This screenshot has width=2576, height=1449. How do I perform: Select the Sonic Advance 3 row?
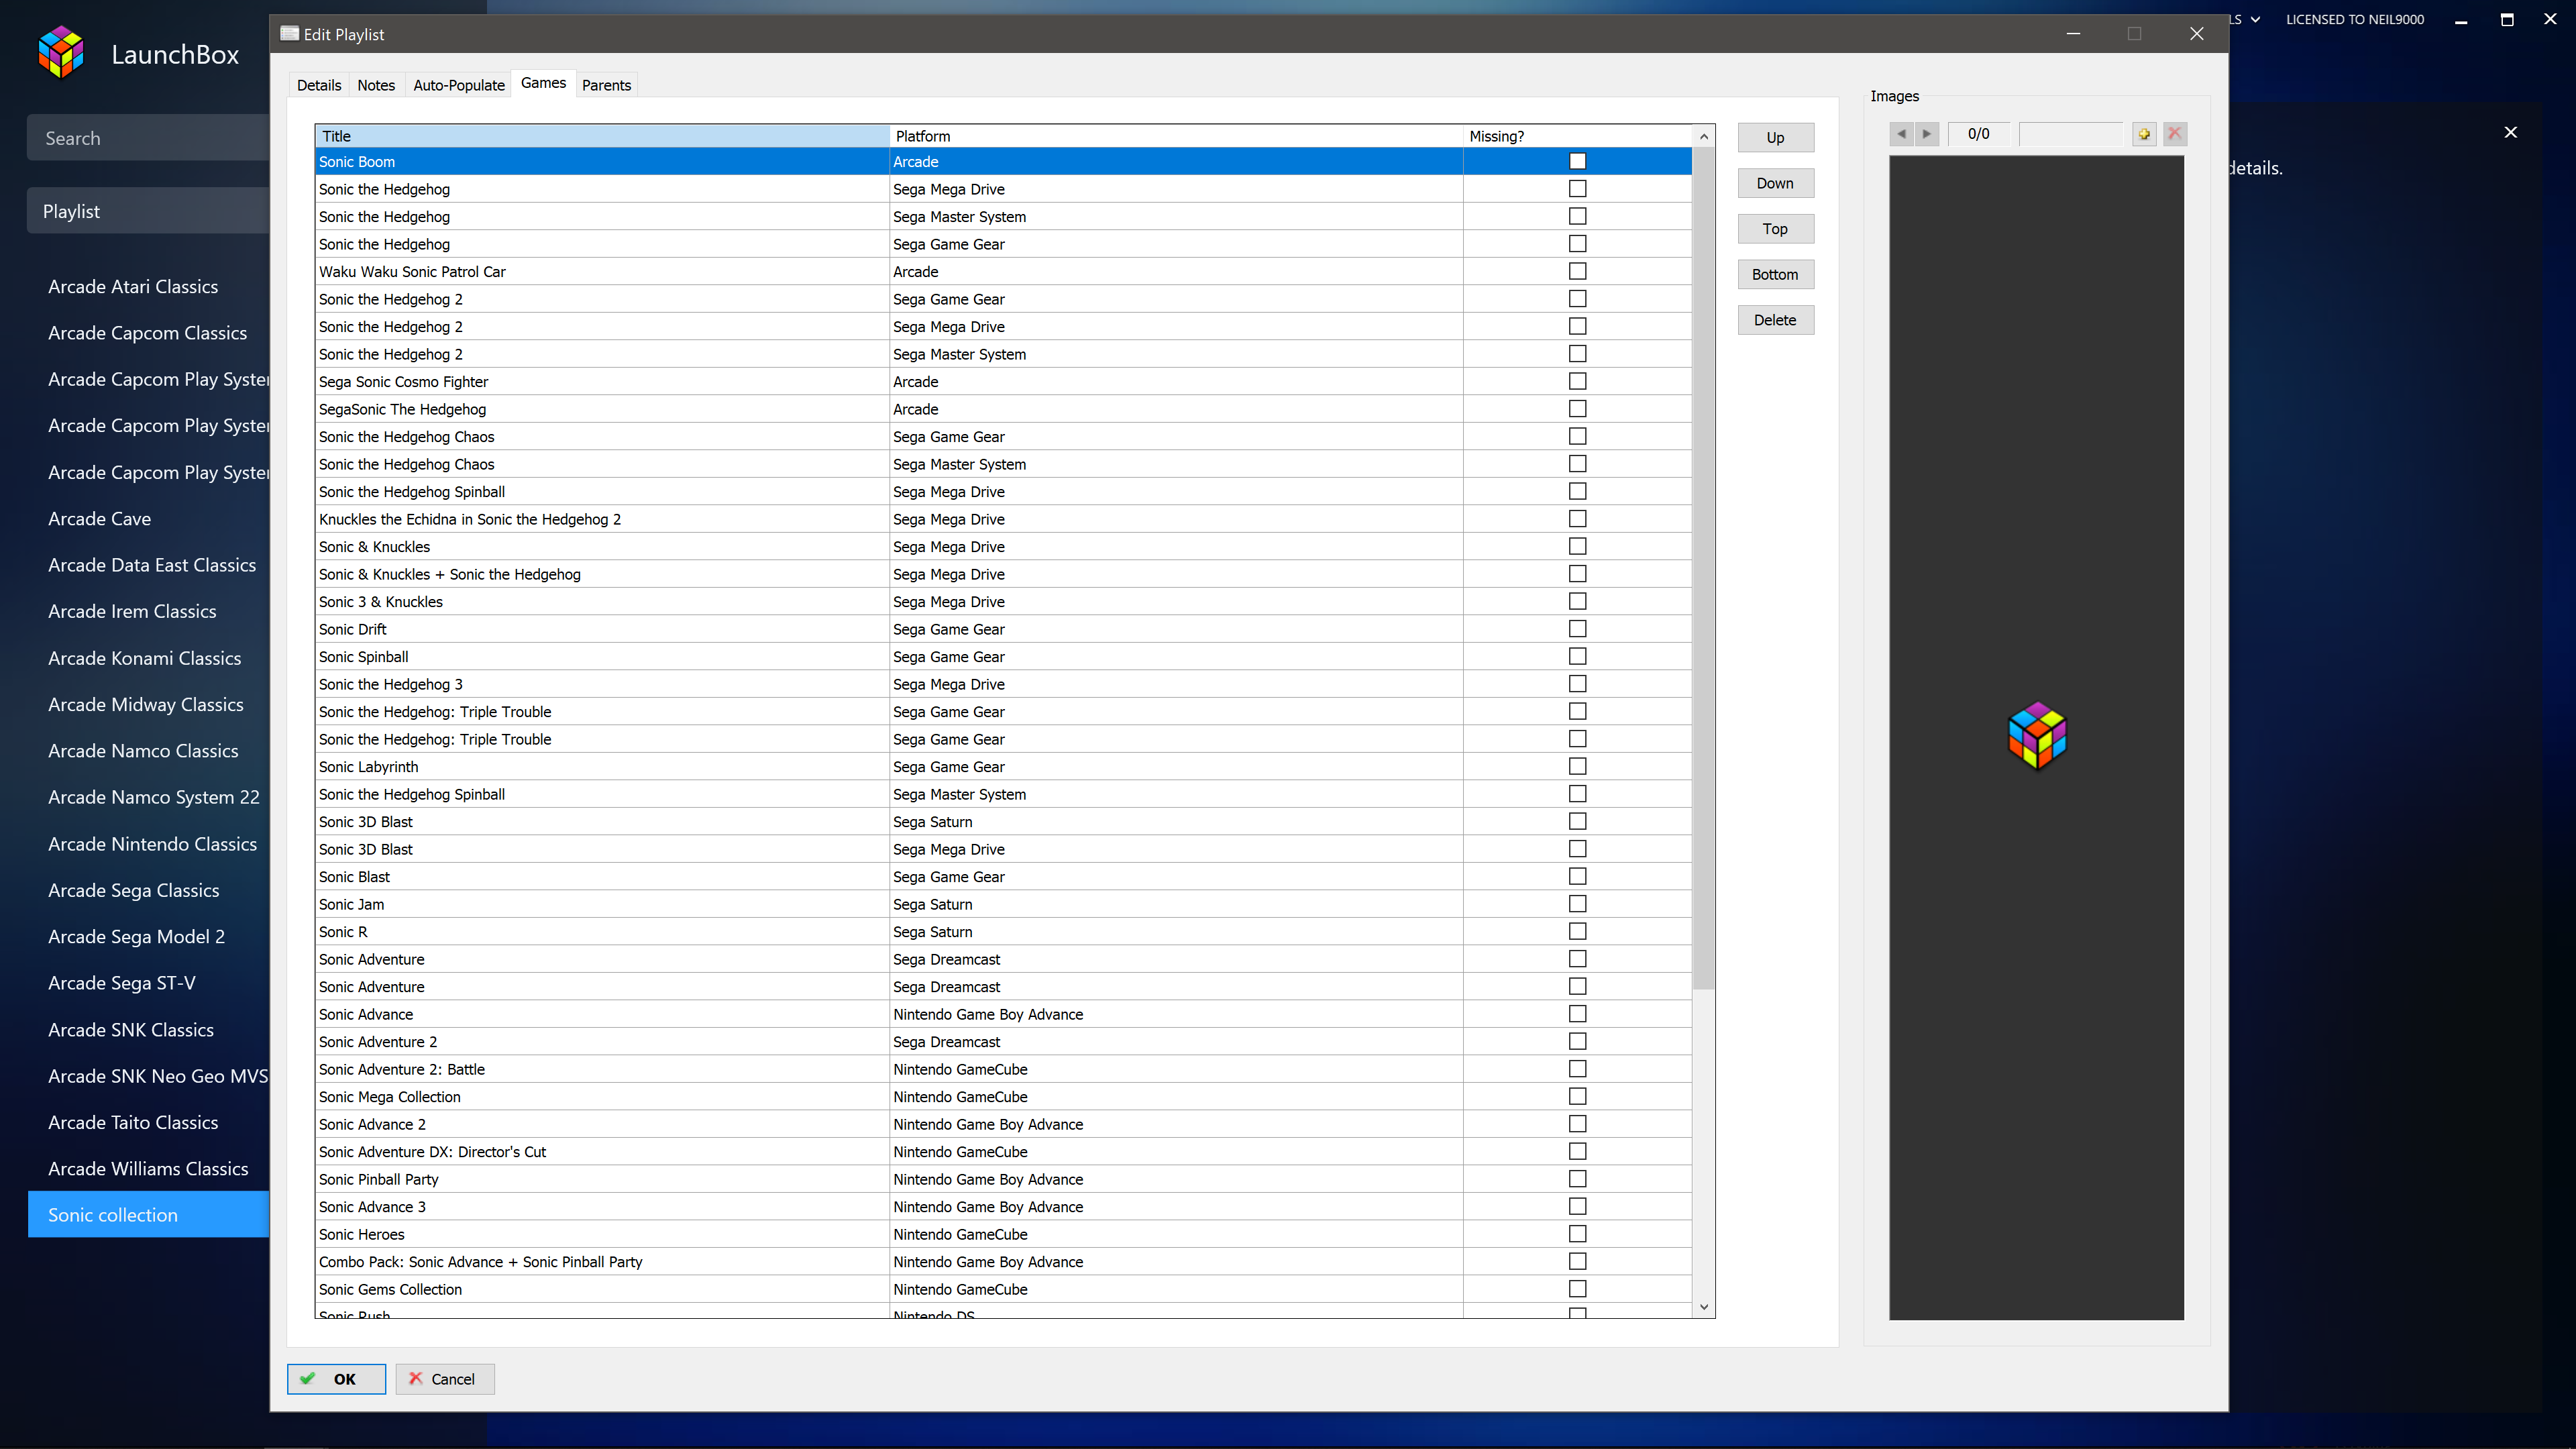click(1003, 1206)
